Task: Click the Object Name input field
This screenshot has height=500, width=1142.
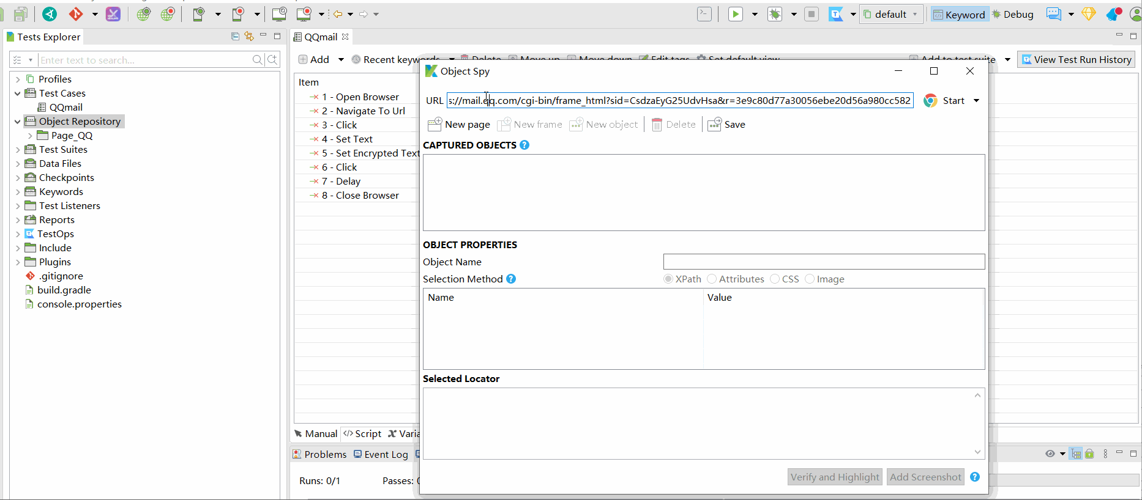Action: (824, 262)
